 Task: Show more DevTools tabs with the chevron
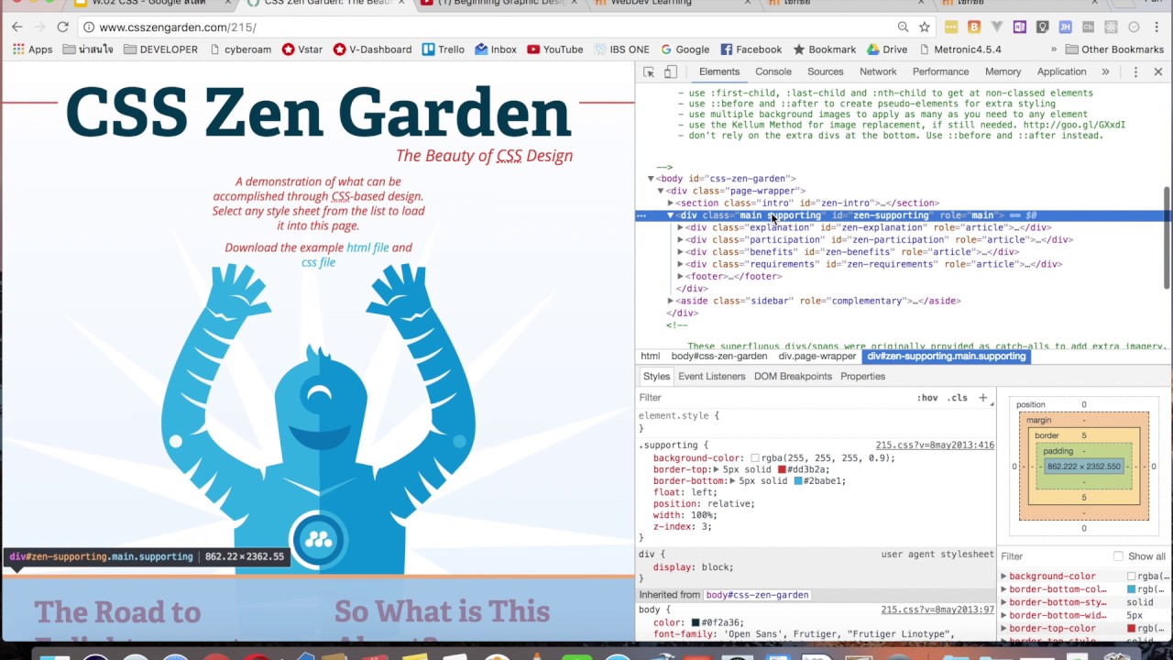point(1105,71)
